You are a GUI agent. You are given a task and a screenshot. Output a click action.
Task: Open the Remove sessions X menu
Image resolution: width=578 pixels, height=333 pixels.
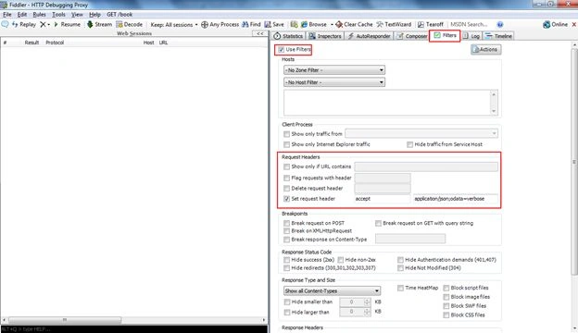click(x=44, y=24)
